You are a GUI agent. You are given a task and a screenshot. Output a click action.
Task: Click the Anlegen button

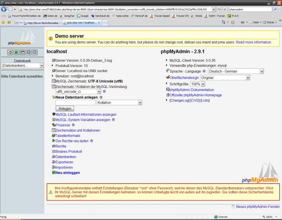(x=65, y=108)
